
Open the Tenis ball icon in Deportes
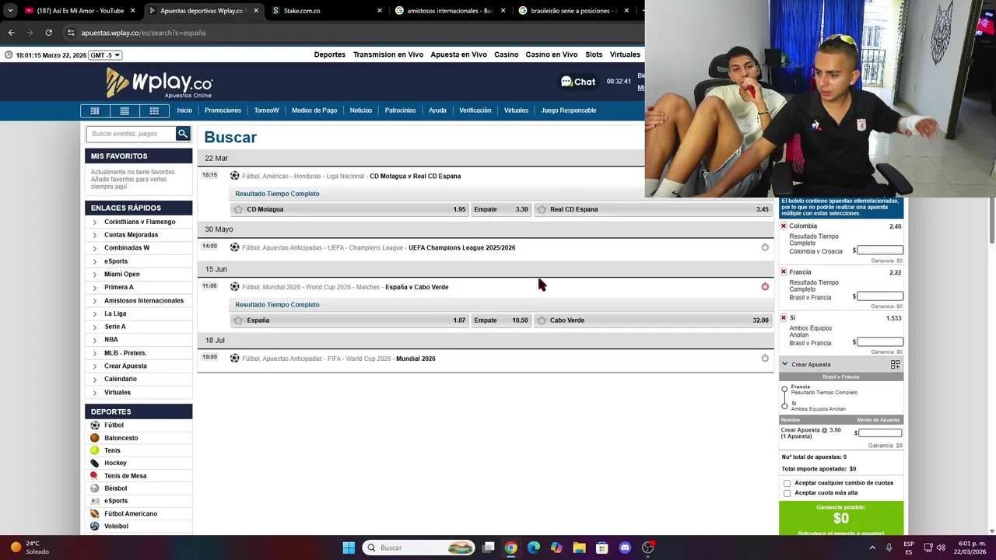click(95, 450)
